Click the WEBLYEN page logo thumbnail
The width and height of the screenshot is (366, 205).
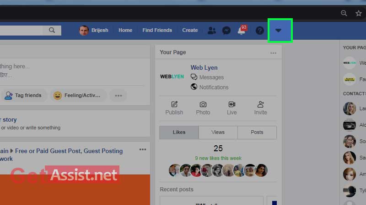coord(172,77)
